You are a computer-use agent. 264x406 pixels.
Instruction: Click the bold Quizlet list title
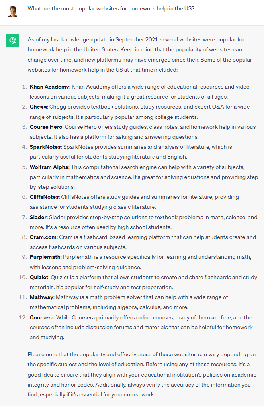39,277
